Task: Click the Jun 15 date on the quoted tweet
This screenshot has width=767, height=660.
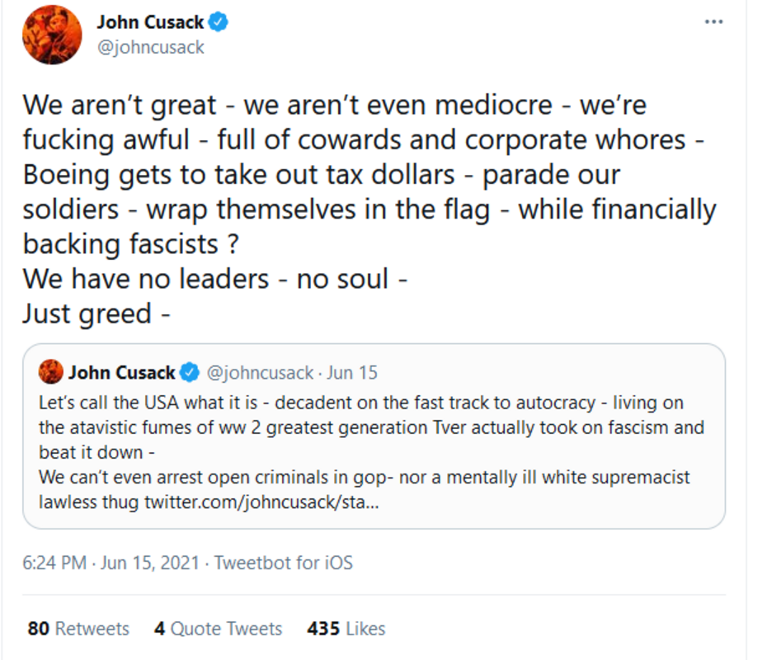Action: tap(352, 373)
